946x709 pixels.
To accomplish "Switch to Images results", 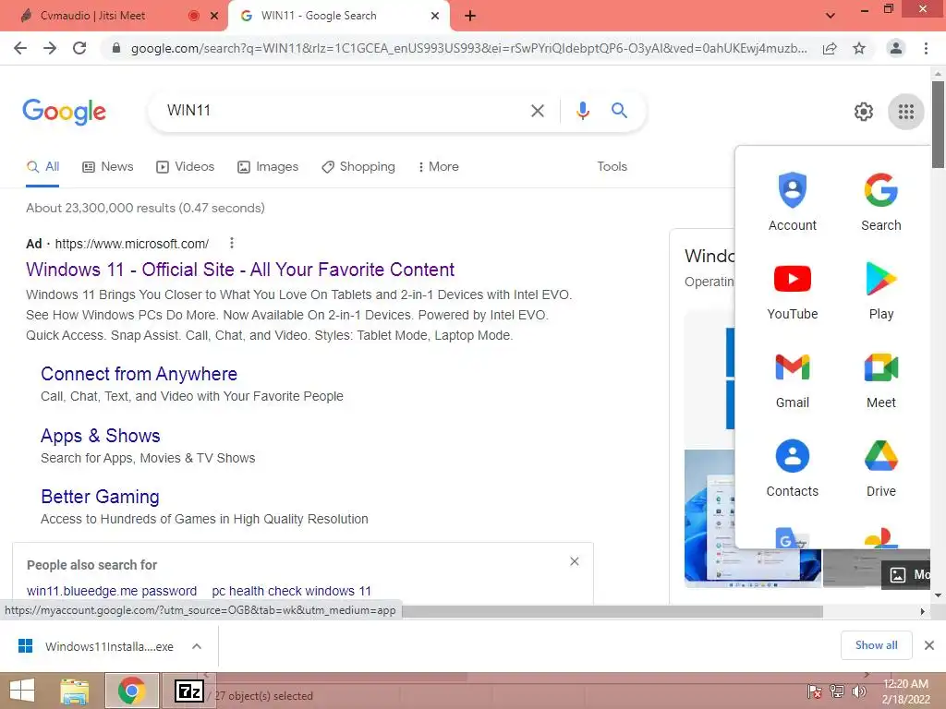I will point(268,167).
